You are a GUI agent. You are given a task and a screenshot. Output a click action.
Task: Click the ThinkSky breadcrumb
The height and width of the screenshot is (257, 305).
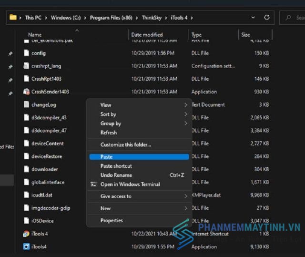152,18
